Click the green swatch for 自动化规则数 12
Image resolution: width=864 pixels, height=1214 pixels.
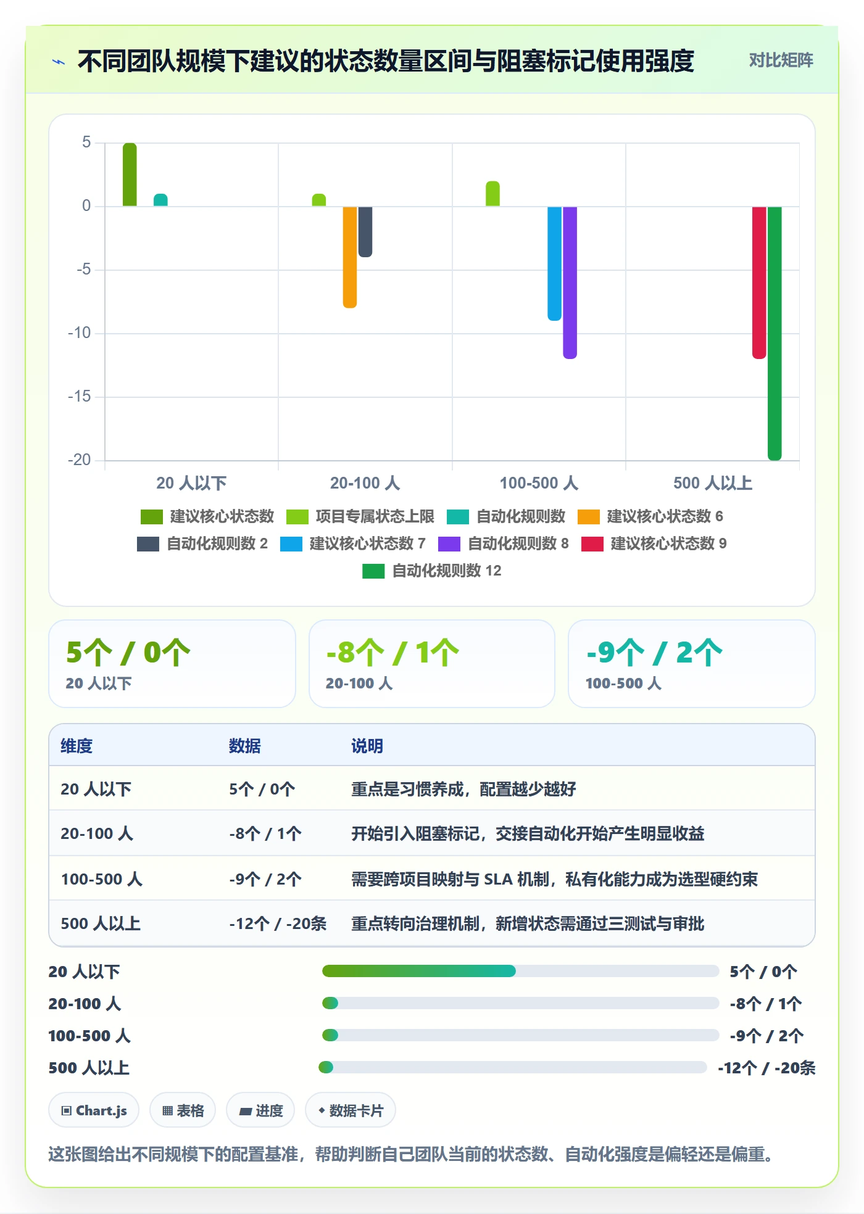coord(373,571)
